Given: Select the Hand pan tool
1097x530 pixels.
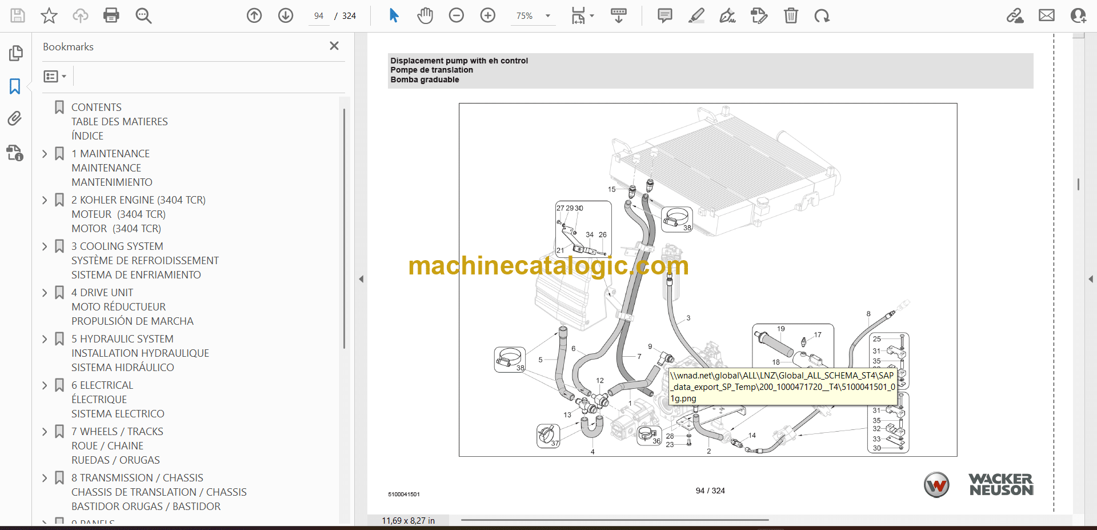Looking at the screenshot, I should point(425,15).
